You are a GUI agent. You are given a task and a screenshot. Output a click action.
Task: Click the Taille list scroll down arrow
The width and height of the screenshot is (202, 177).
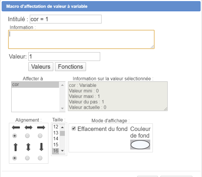[62, 151]
